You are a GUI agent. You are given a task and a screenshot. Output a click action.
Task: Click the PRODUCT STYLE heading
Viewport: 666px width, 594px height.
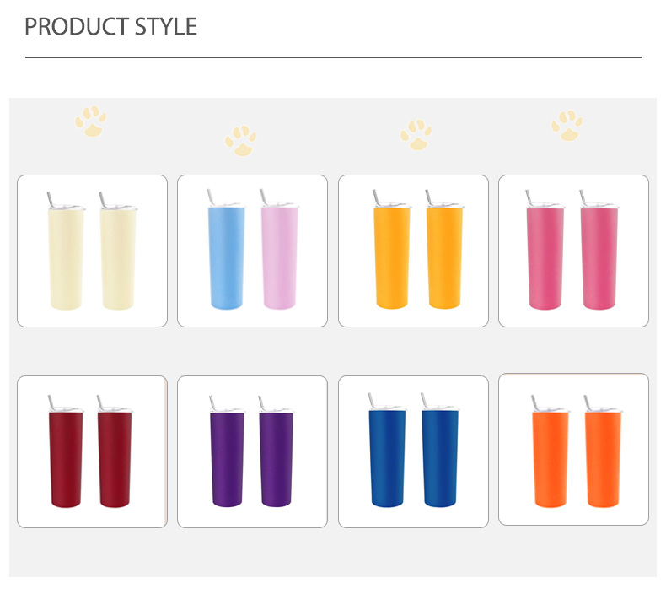coord(110,26)
